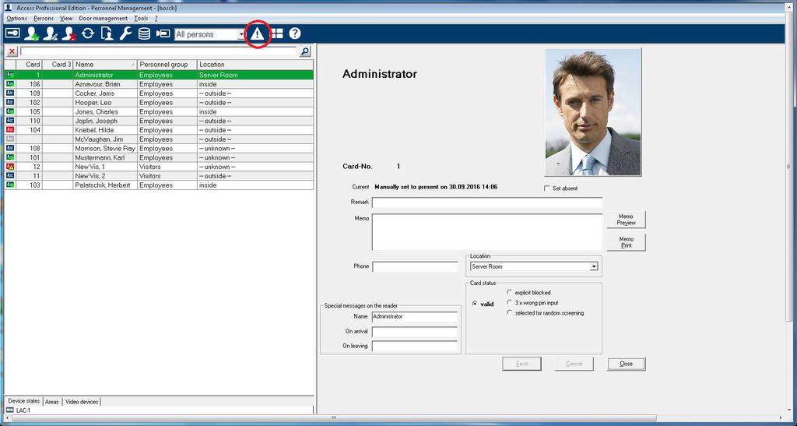Tick the Set absent checkbox
The height and width of the screenshot is (426, 797).
[547, 188]
